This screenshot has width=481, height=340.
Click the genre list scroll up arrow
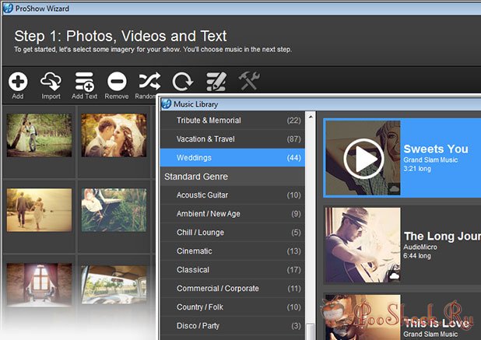click(311, 117)
